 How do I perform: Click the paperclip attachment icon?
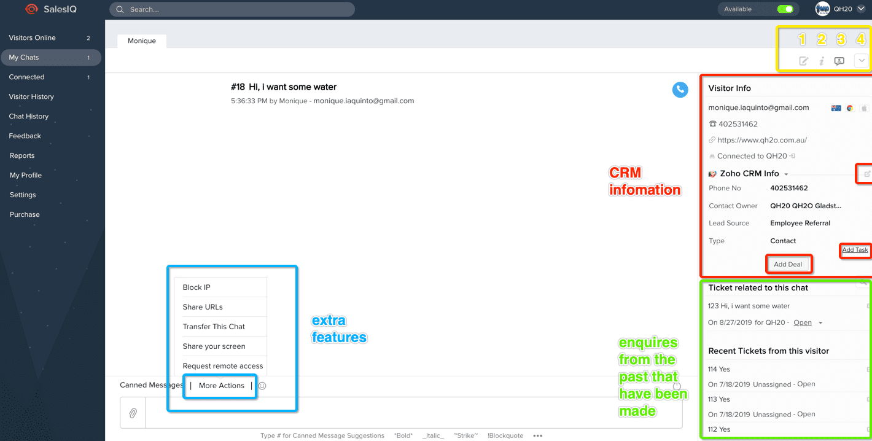pyautogui.click(x=133, y=413)
